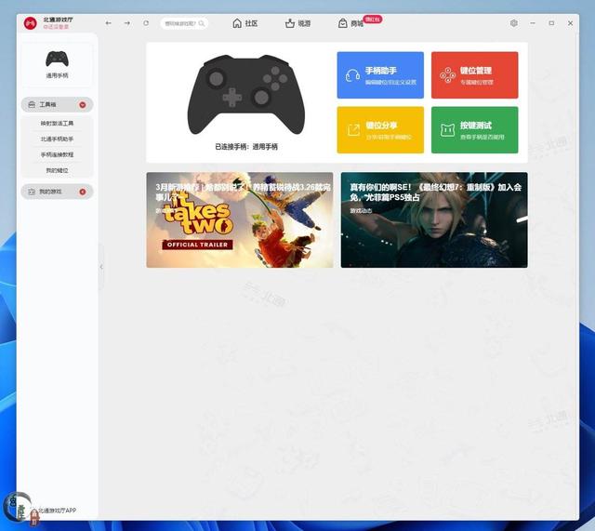The image size is (595, 531).
Task: Open 手柄连接教程 in the sidebar
Action: tap(57, 154)
